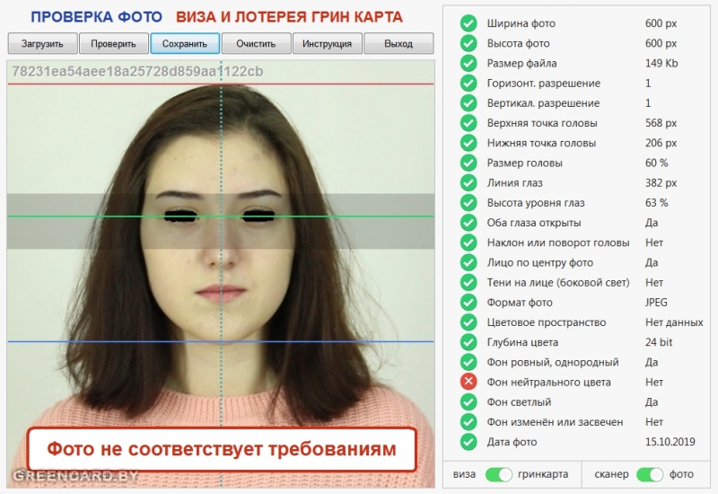
Task: Click the ВИЗА И ЛОТЕРЕЯ ГРИН КАРТА heading
Action: [x=289, y=17]
